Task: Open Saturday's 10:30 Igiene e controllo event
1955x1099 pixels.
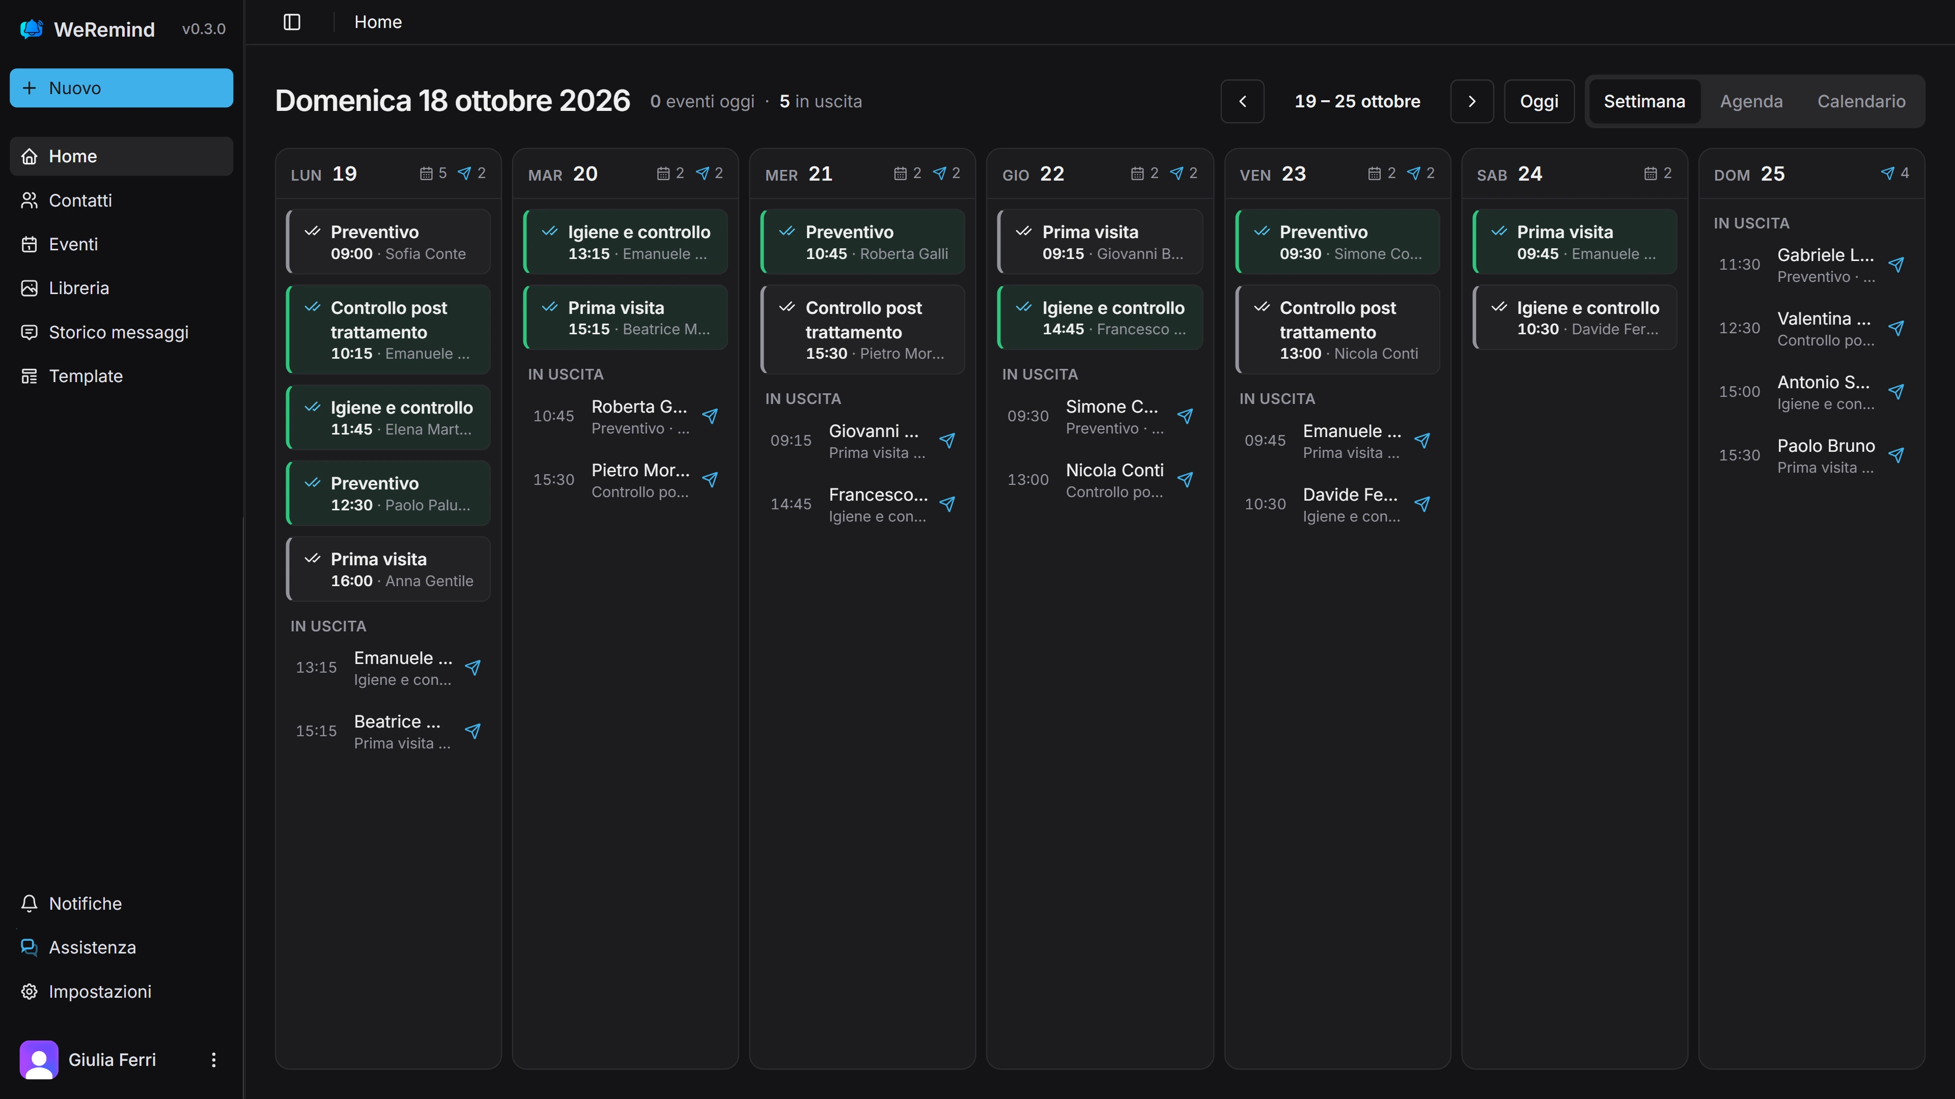Action: pos(1574,317)
